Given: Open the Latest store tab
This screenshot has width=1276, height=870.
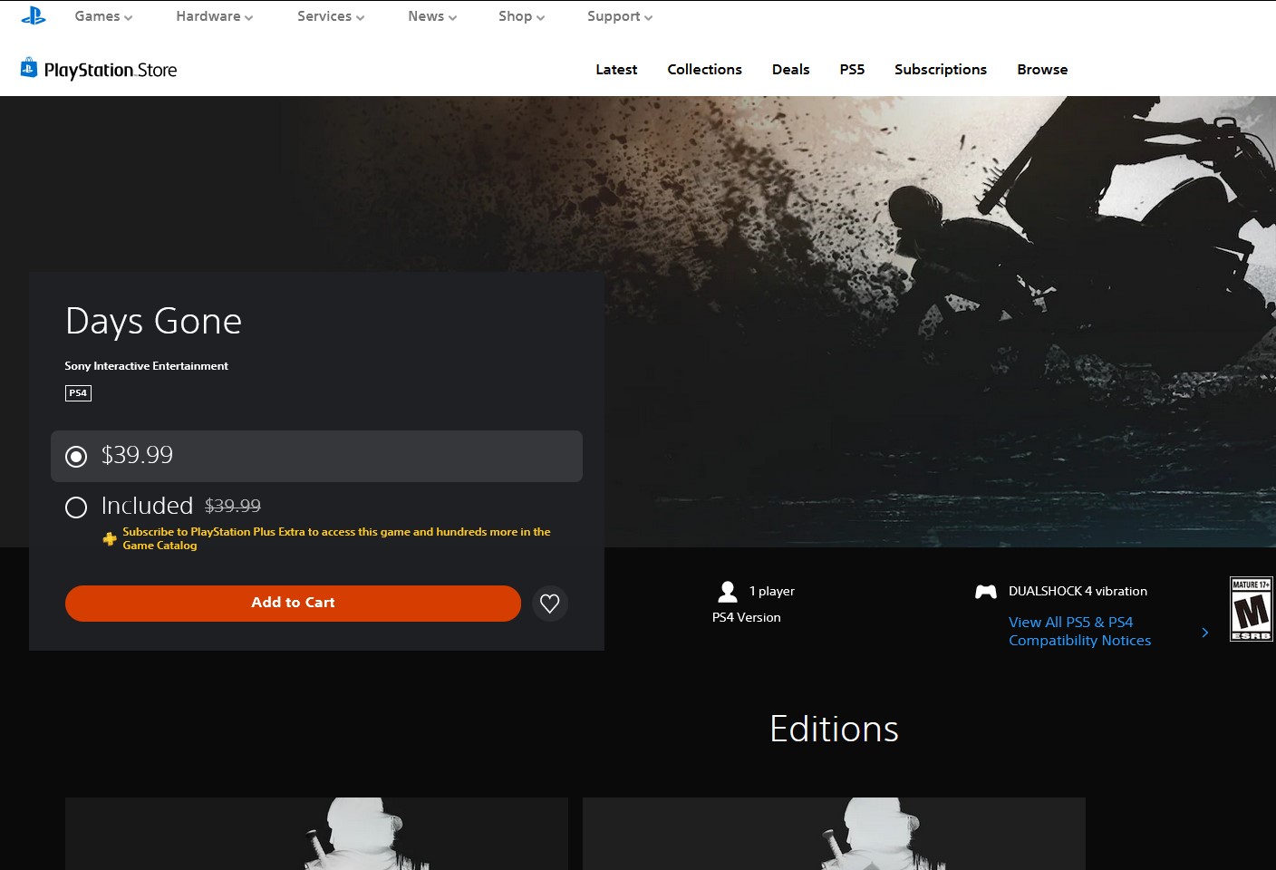Looking at the screenshot, I should (616, 70).
